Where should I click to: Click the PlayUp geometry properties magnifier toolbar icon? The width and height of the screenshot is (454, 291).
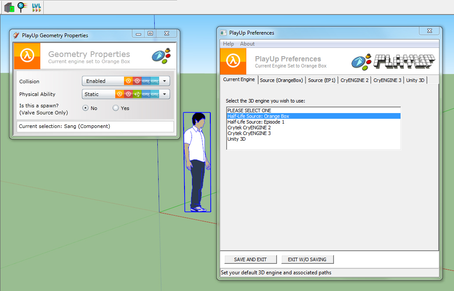[22, 7]
